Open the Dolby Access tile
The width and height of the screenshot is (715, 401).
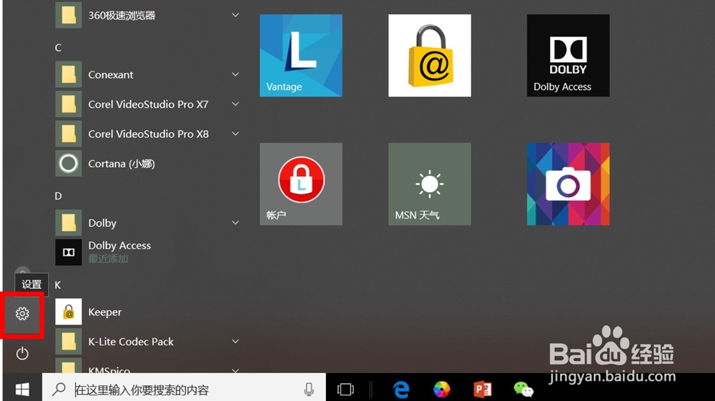coord(568,56)
